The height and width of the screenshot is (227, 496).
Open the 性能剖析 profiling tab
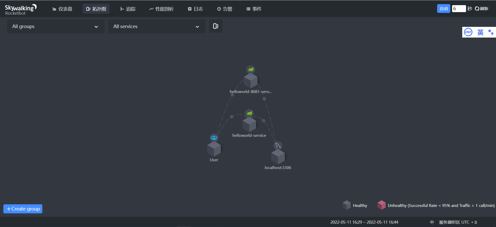point(161,9)
